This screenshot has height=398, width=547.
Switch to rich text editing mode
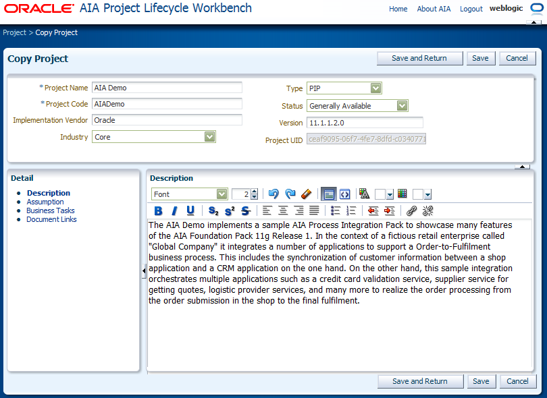[329, 194]
